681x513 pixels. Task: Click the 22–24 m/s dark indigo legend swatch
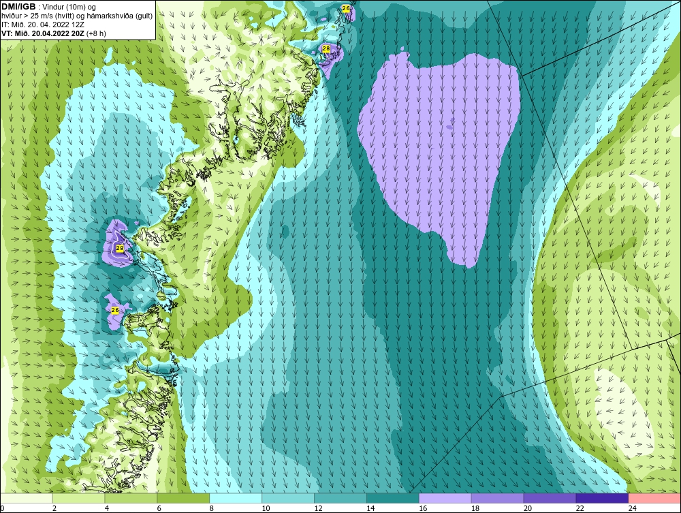pyautogui.click(x=602, y=498)
